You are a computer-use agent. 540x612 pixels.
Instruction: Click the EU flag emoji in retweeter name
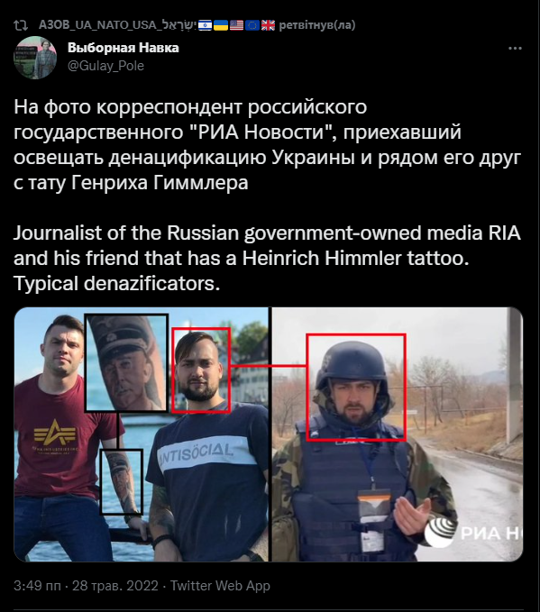252,25
